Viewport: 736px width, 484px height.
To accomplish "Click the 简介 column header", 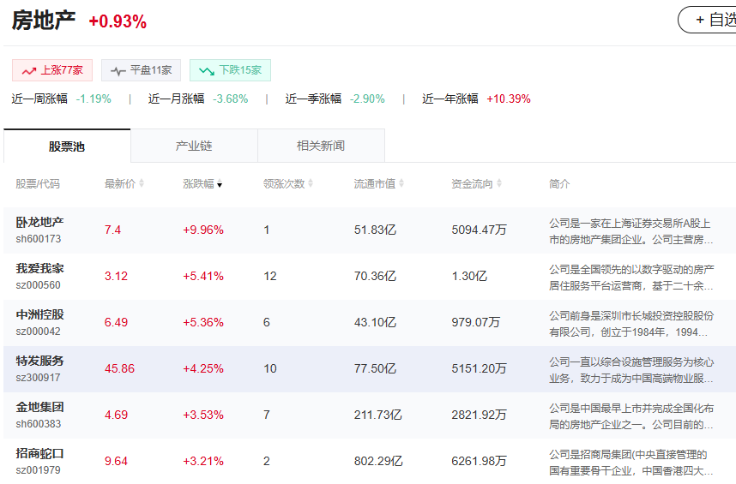I will click(x=559, y=183).
